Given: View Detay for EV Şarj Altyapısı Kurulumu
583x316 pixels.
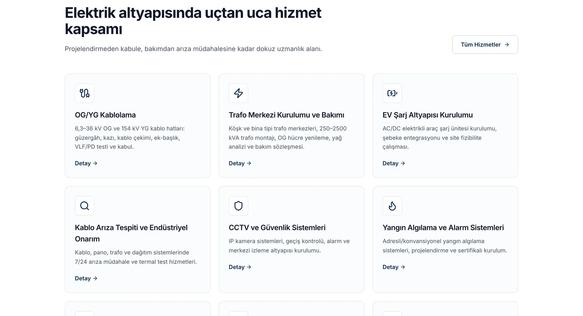Looking at the screenshot, I should 394,163.
